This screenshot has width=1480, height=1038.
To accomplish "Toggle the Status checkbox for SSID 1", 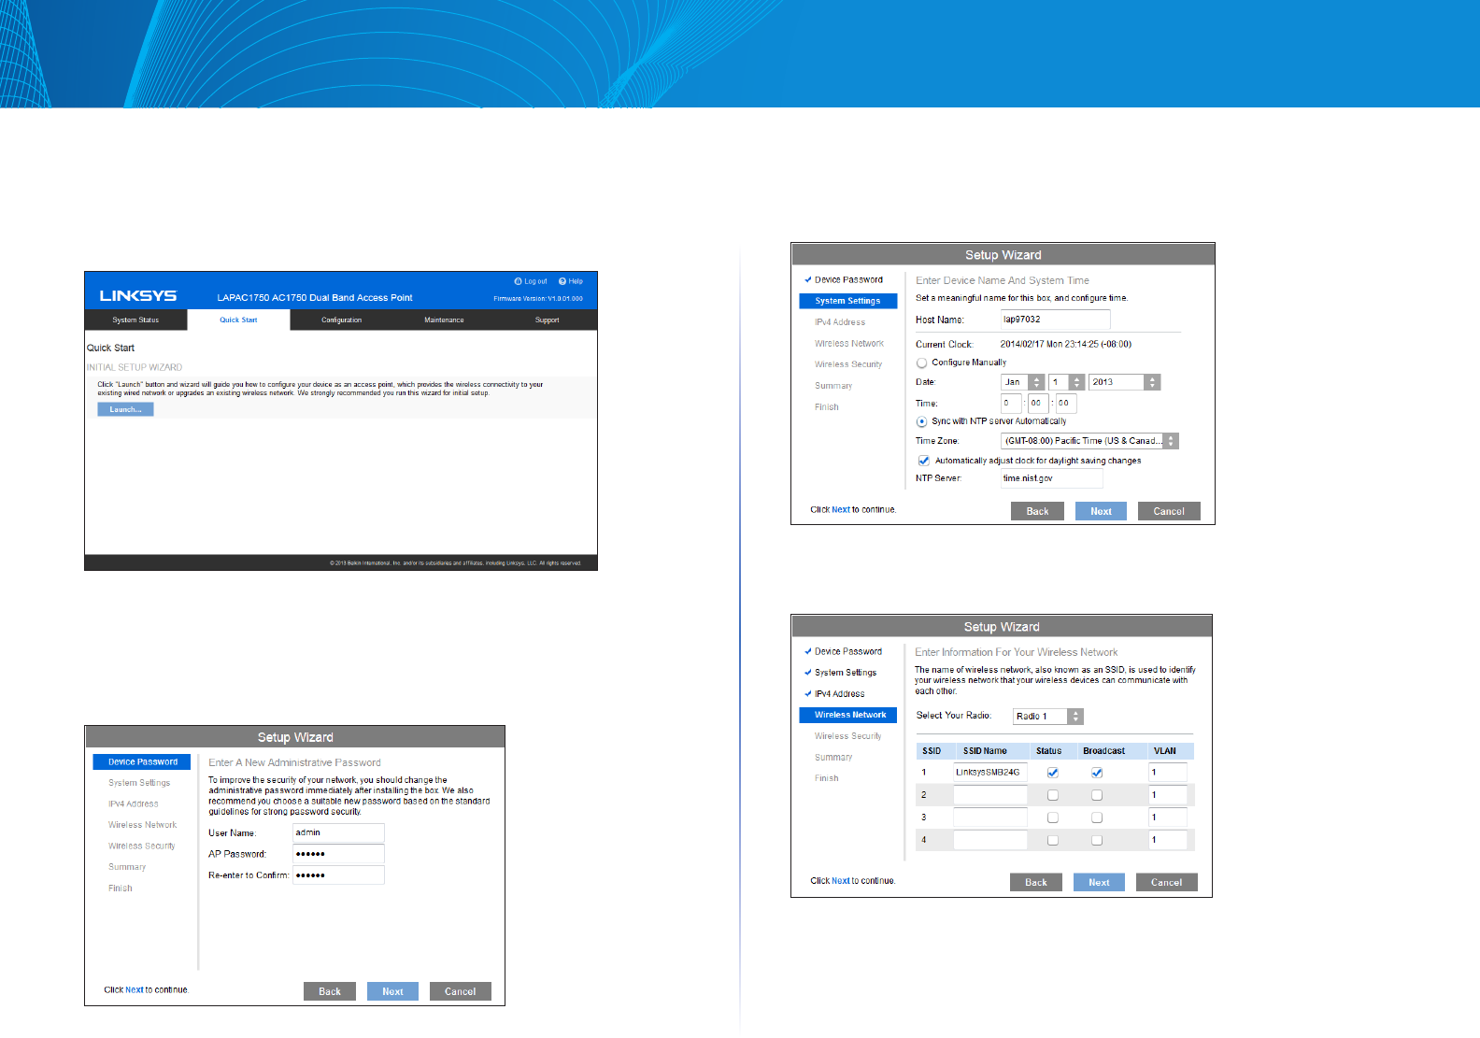I will click(x=1053, y=773).
